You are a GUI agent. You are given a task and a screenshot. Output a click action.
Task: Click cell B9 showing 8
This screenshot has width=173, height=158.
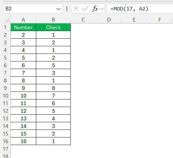[x=53, y=88]
